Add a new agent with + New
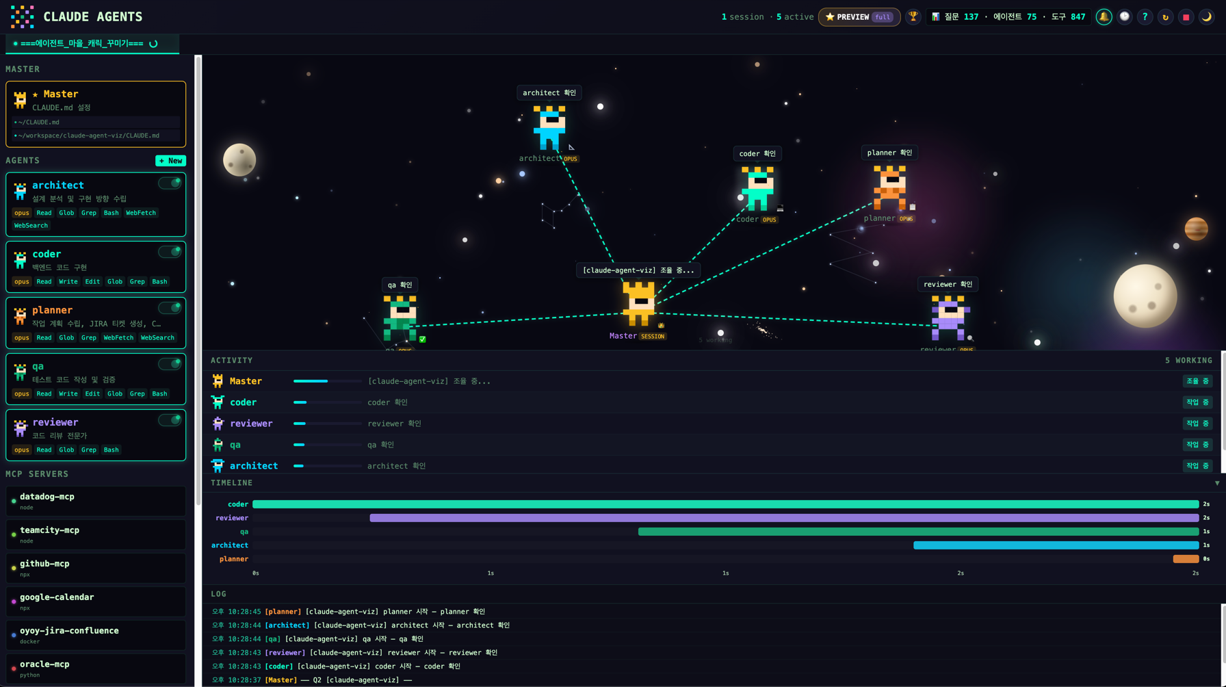 click(x=170, y=161)
